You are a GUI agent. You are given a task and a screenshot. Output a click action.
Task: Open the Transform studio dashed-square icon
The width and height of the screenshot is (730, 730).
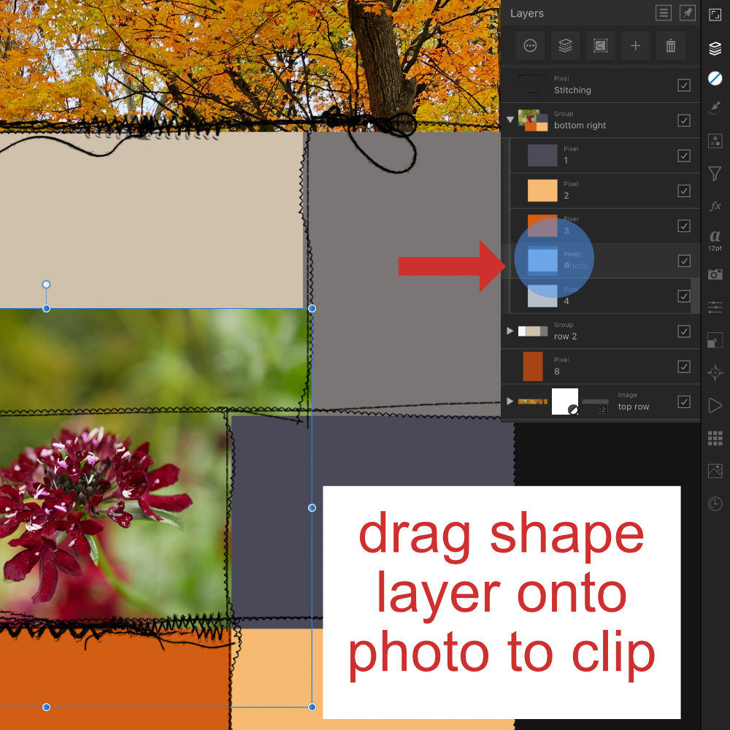(x=715, y=340)
